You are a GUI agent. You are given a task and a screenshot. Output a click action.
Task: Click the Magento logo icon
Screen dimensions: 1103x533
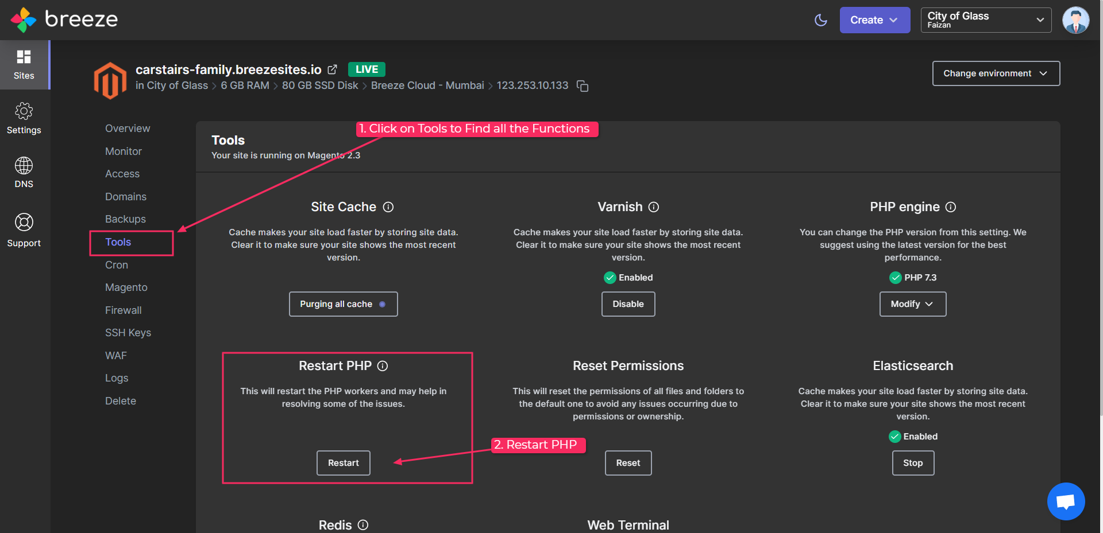pyautogui.click(x=110, y=80)
